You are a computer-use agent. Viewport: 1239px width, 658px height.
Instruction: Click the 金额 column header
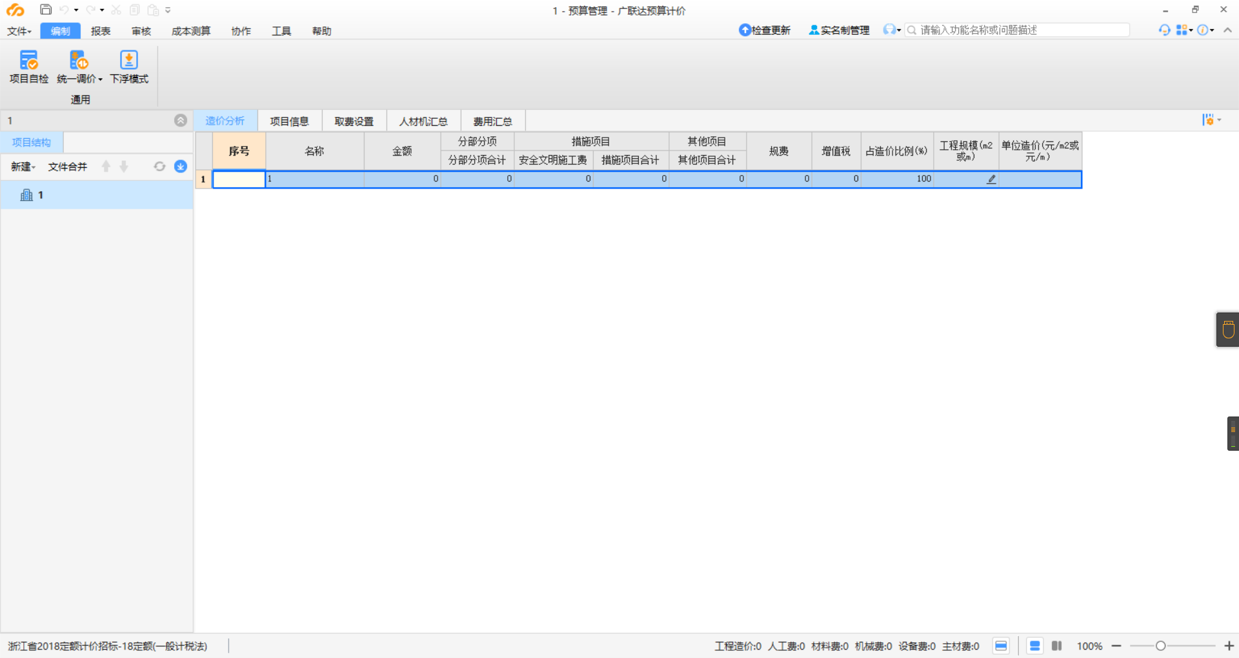[402, 151]
